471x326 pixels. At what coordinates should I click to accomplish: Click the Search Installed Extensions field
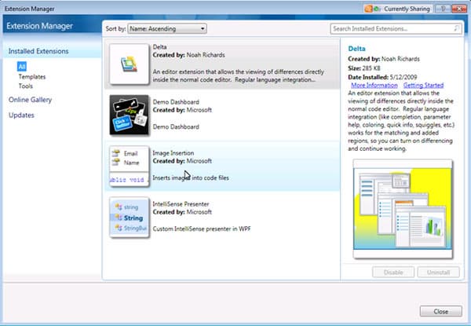pos(396,28)
